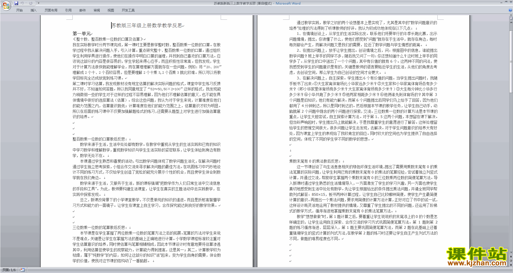Open the 引用 ribbon tab
Screen dimensions: 513x273
point(68,10)
